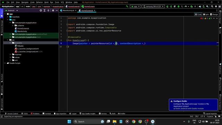Expand the ui.theme package
Image resolution: width=222 pixels, height=125 pixels.
[x=13, y=25]
